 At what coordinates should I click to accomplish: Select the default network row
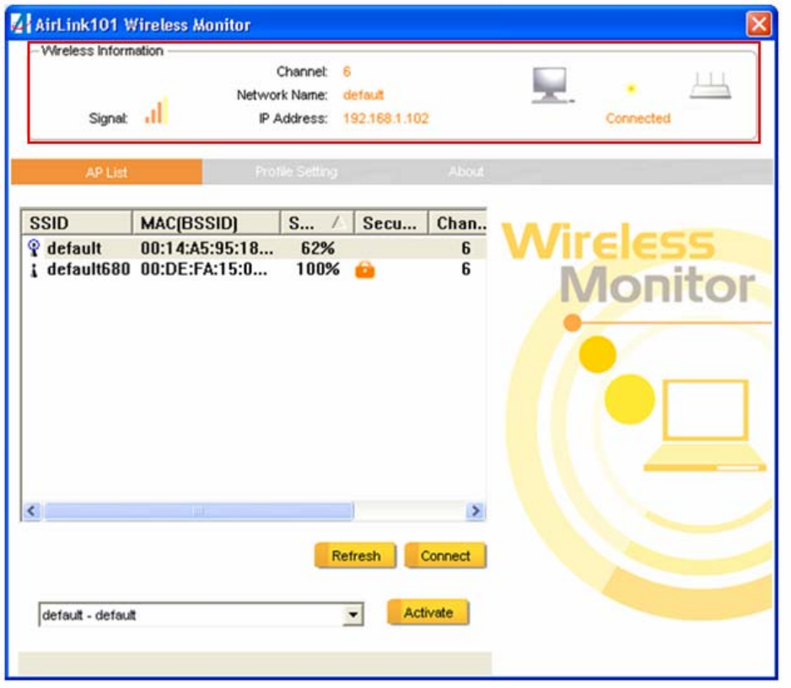[255, 248]
